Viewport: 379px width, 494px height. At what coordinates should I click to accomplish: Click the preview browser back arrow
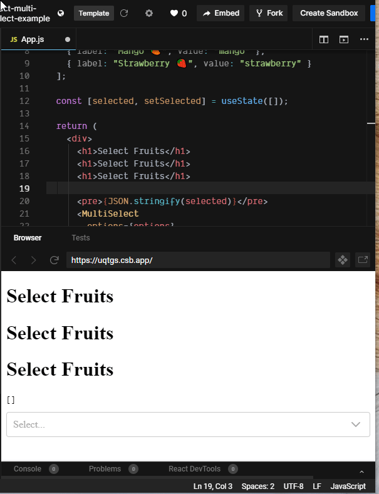point(14,260)
